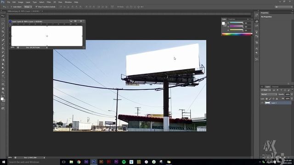Click the foreground color swatch in toolbox
Viewport: 294px width, 165px height.
(2, 99)
